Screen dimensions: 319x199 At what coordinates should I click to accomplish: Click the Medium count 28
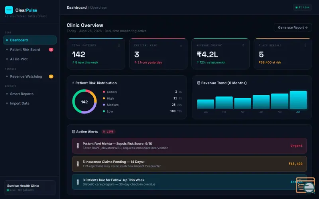[x=173, y=105]
